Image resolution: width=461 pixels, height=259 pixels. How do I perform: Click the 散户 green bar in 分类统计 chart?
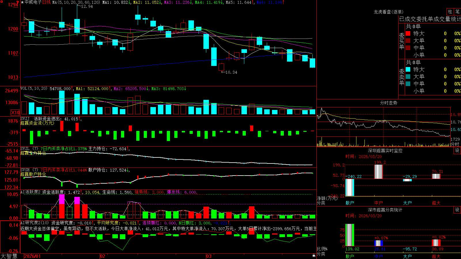click(350, 235)
